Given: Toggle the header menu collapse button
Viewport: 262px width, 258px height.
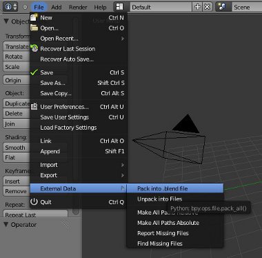Looking at the screenshot, I should point(26,7).
